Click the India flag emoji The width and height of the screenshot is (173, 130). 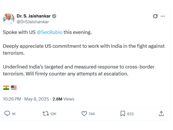(6, 87)
